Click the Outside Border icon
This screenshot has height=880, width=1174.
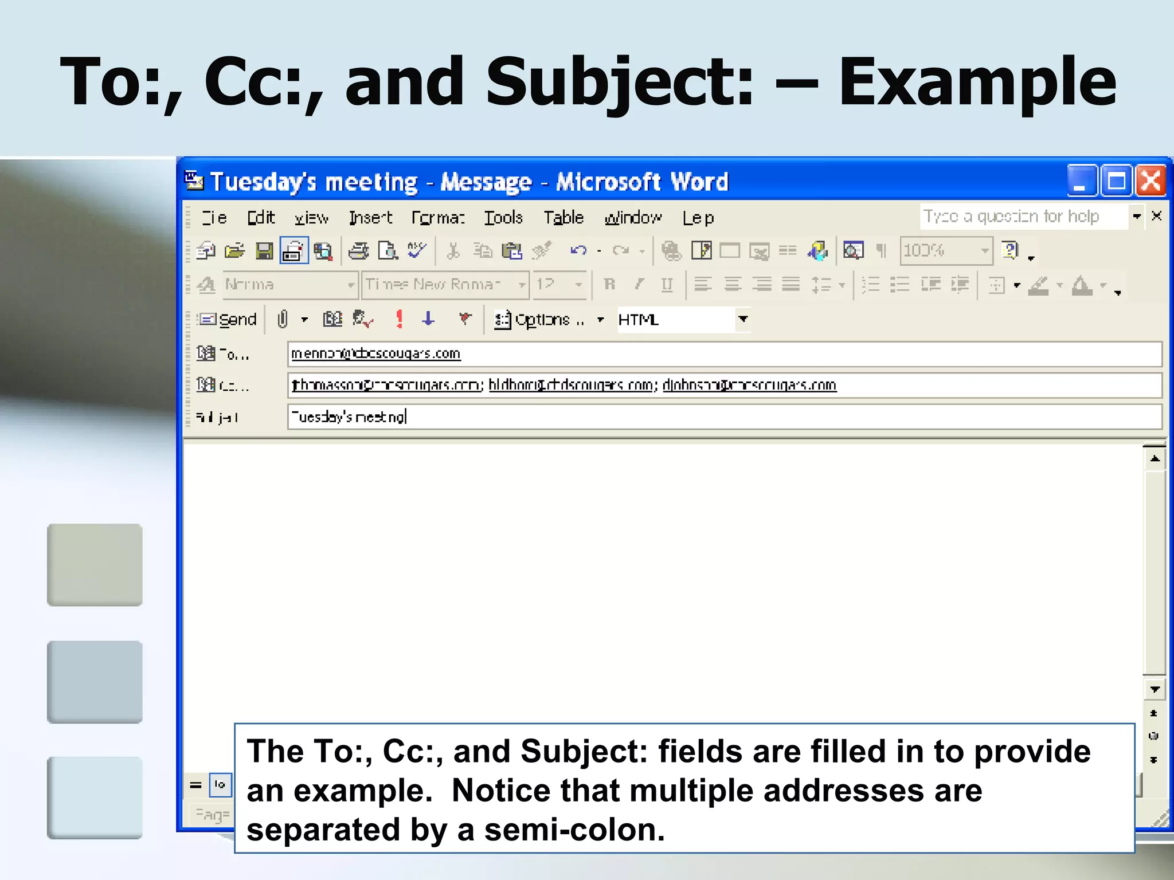pyautogui.click(x=997, y=285)
